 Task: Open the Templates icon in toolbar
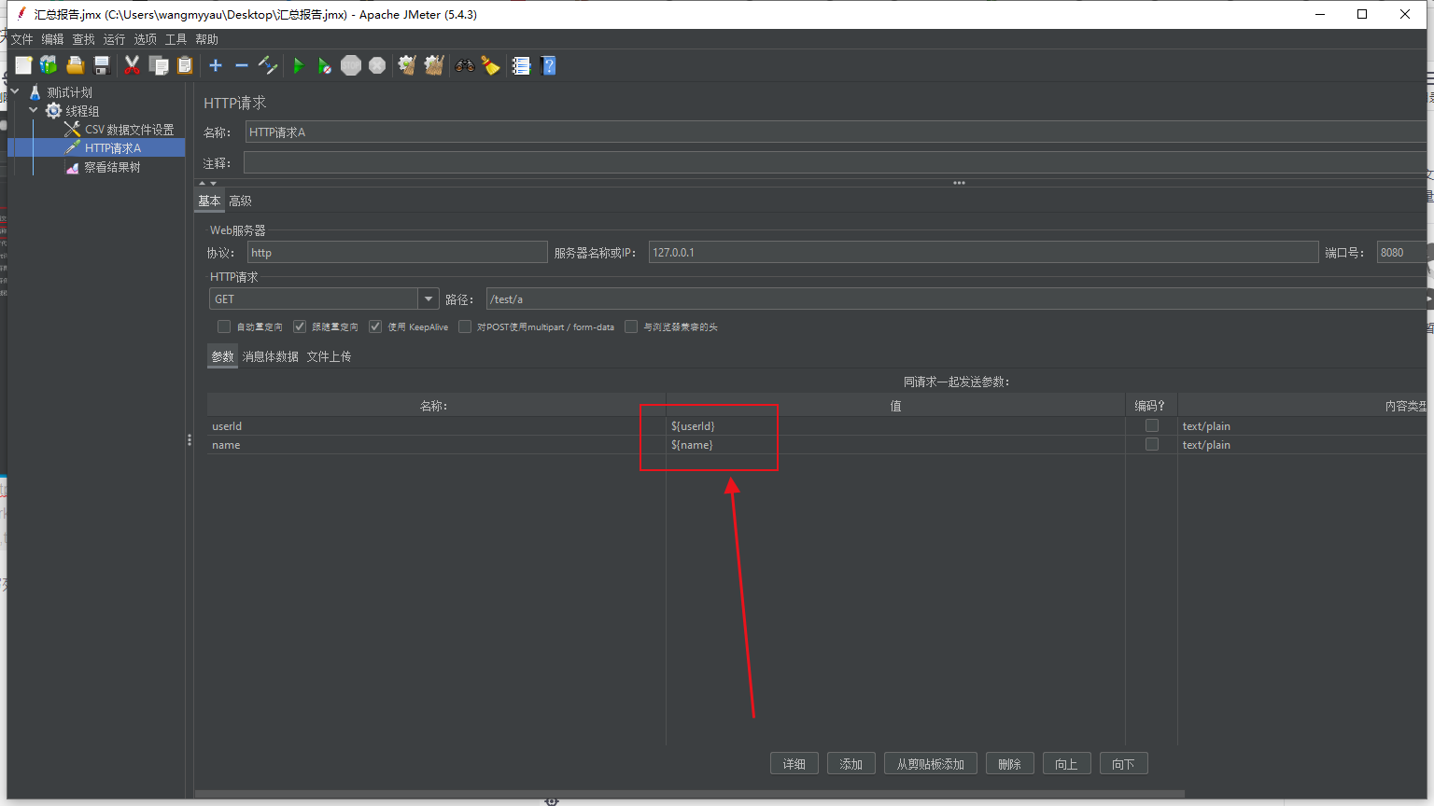pos(49,65)
